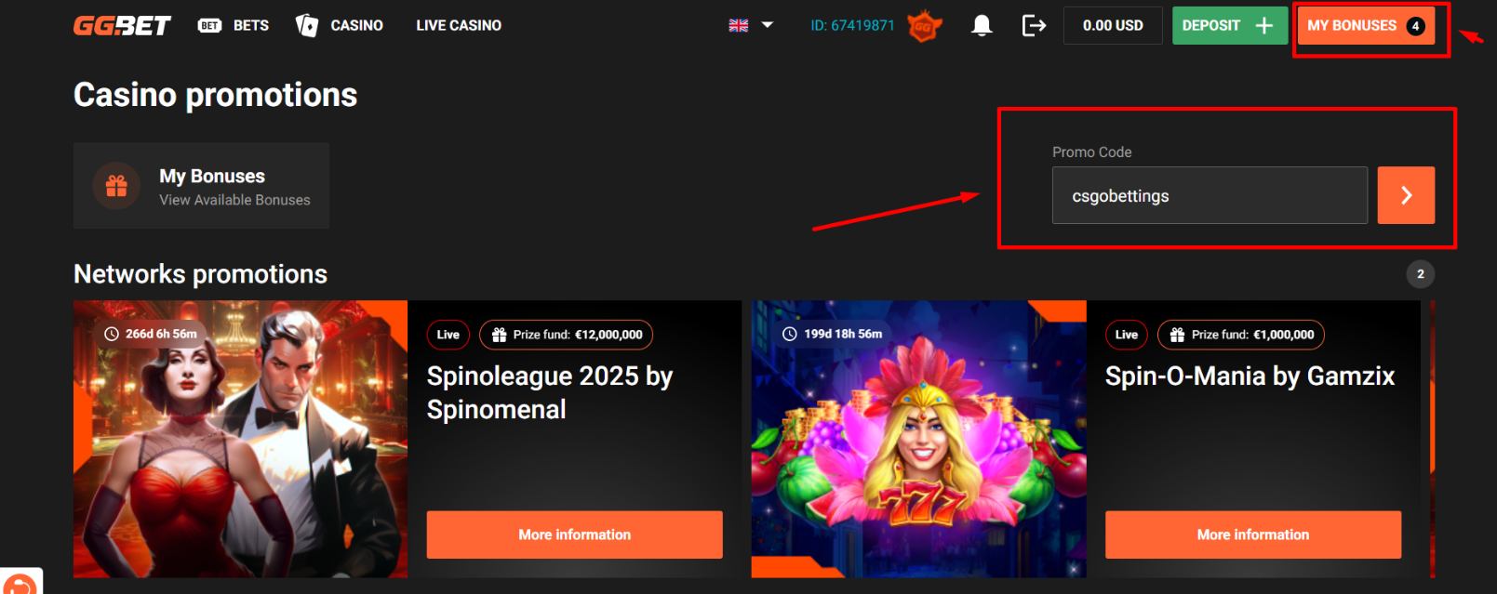Click the user ID 67419871 link

point(852,25)
